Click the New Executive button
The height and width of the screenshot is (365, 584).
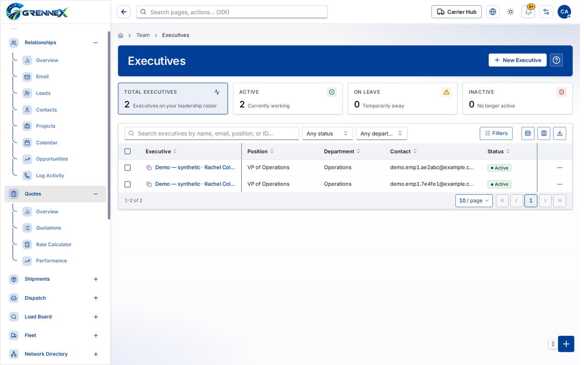click(517, 60)
